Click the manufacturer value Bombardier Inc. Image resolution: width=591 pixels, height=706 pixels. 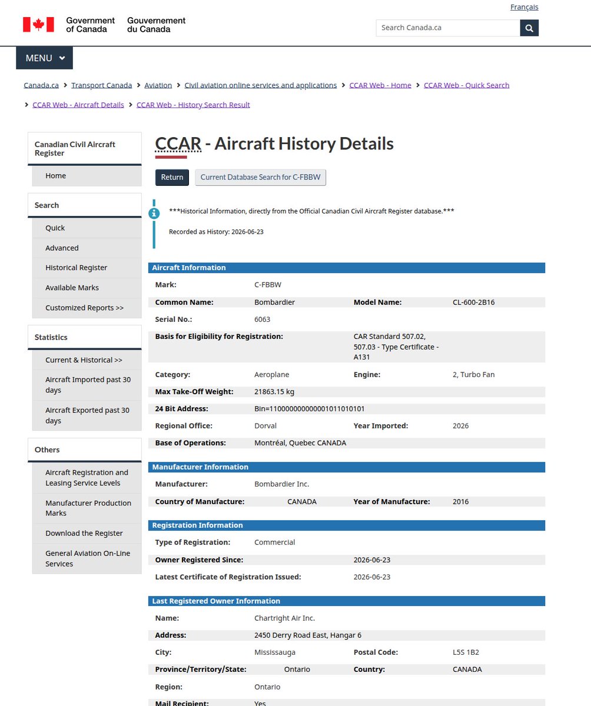281,484
